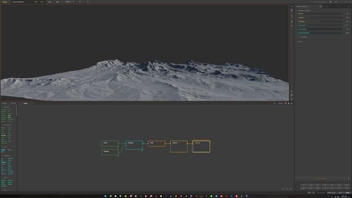Screen dimensions: 352x198
Task: Adjust the Sediment Removal slider
Action: [x=320, y=33]
